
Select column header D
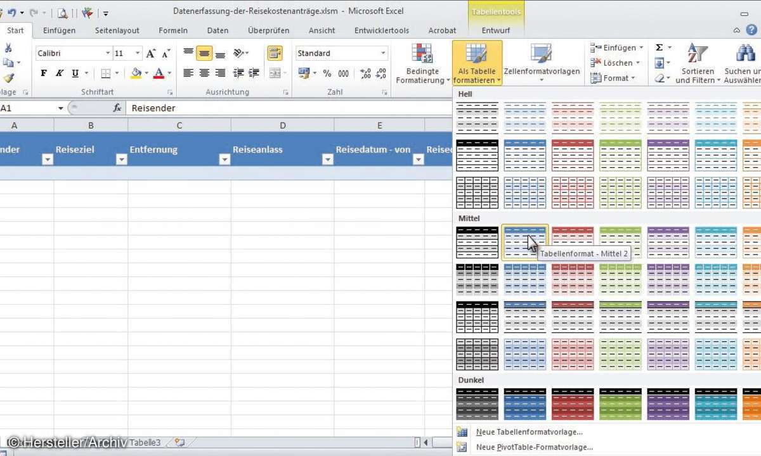point(282,125)
